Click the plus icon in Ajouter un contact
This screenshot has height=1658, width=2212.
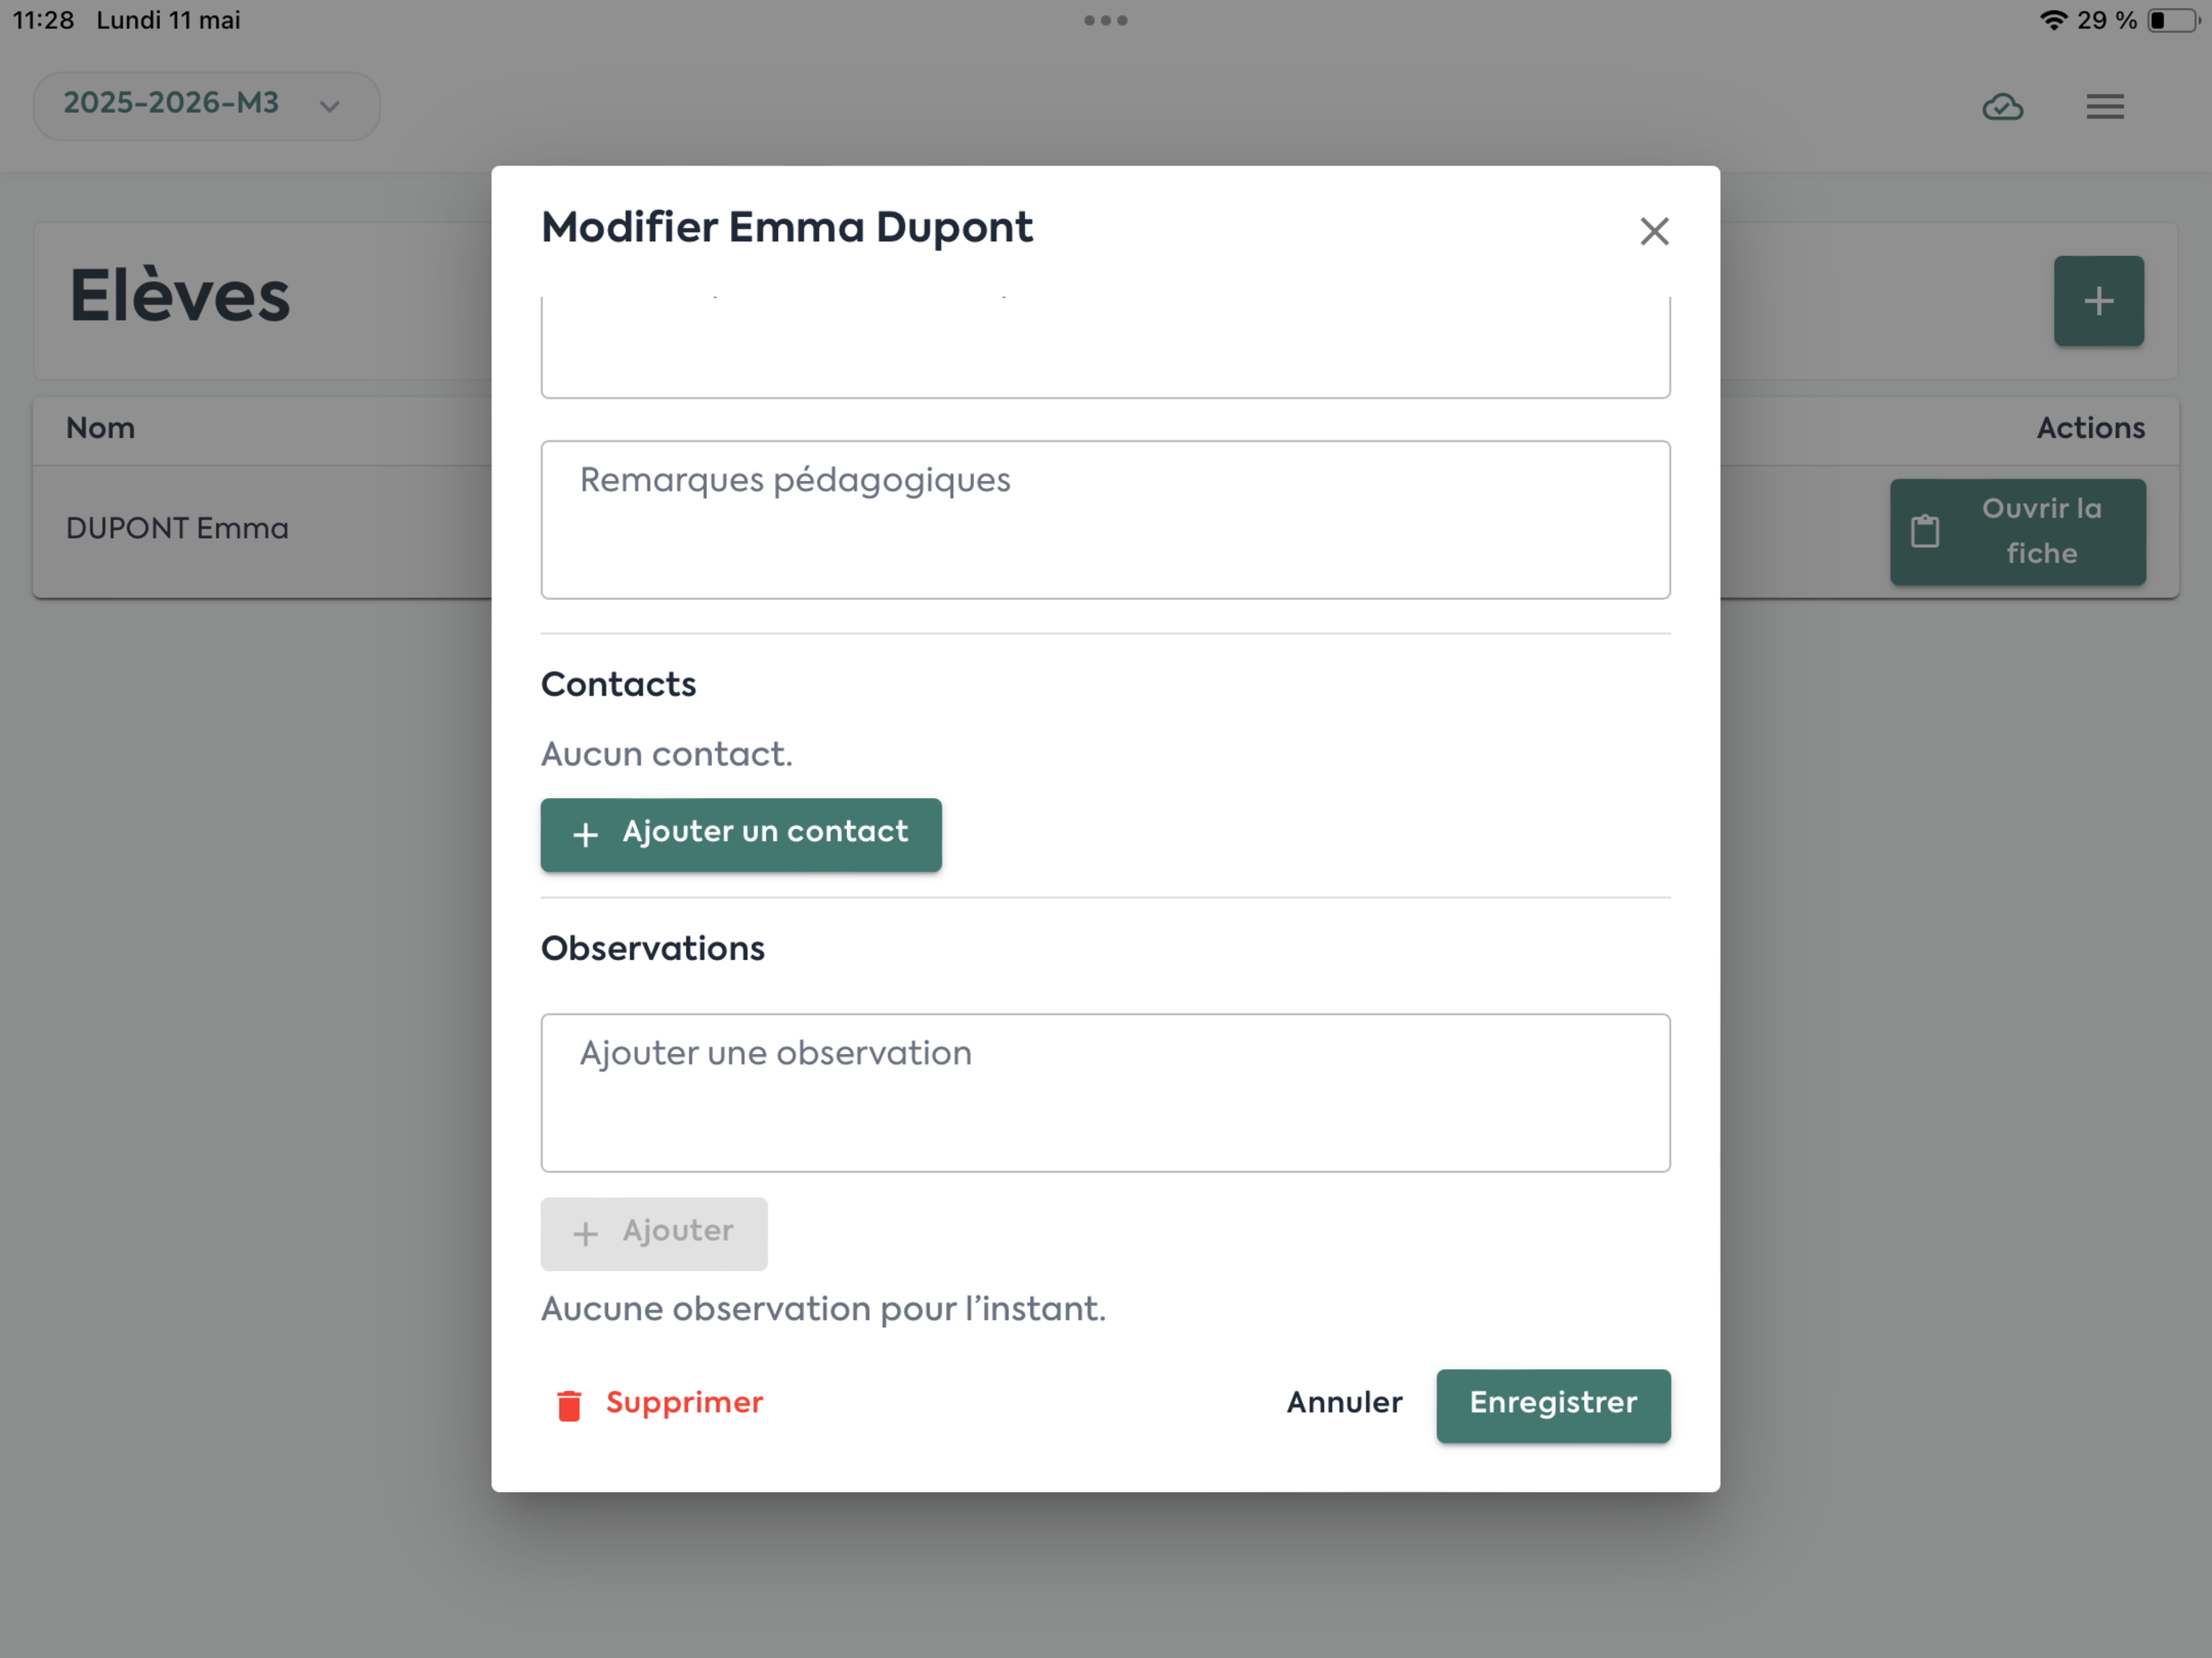pos(586,834)
